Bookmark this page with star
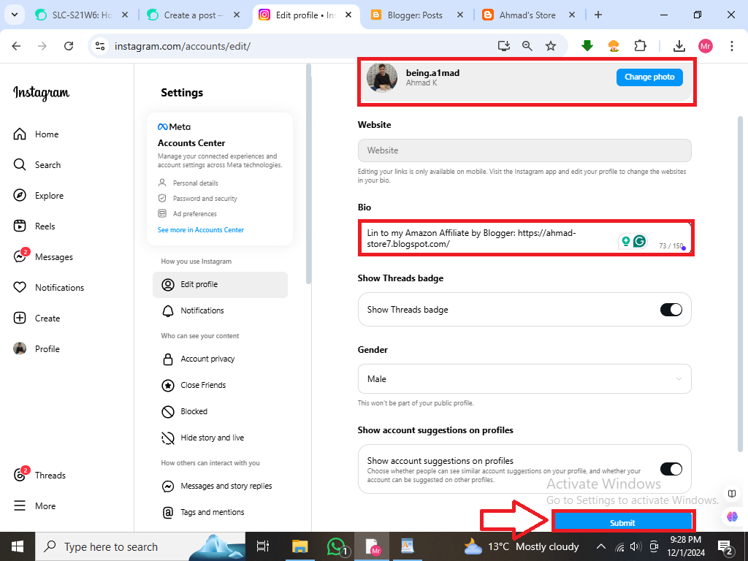This screenshot has width=748, height=561. pyautogui.click(x=551, y=46)
